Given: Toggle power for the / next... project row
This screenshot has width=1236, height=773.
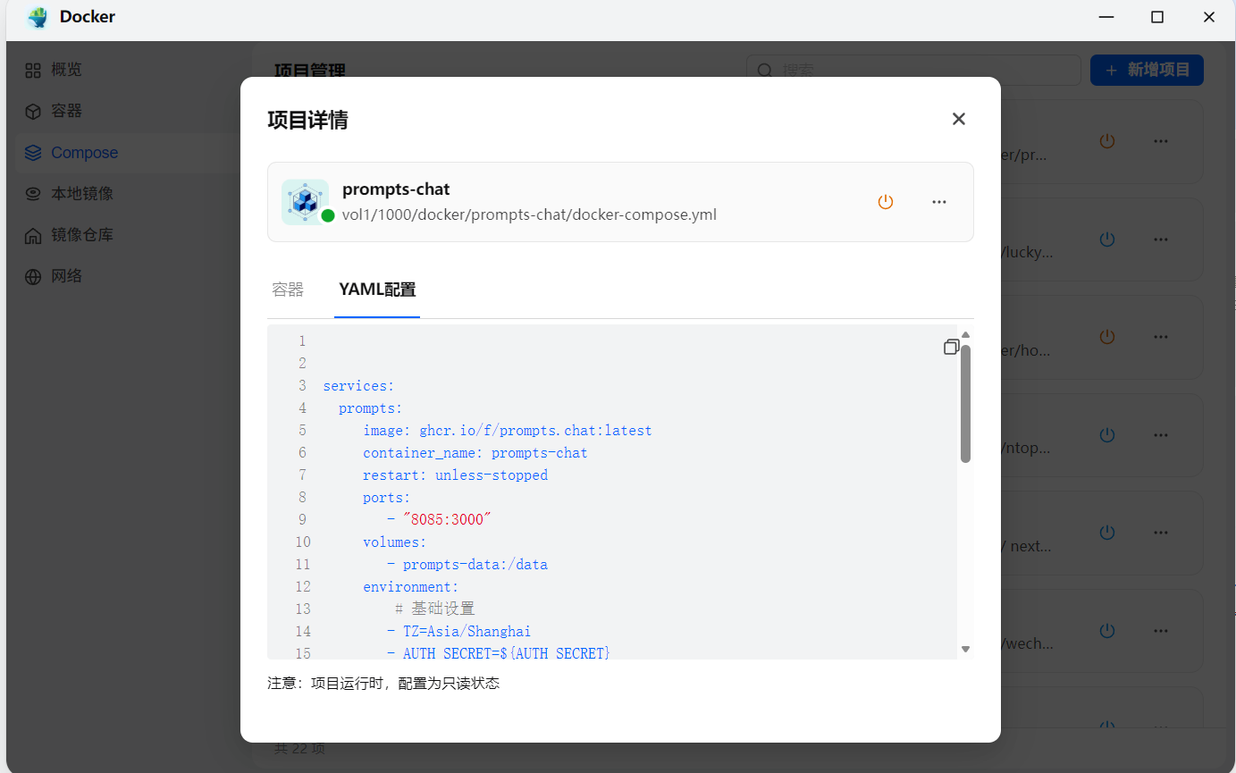Looking at the screenshot, I should point(1107,533).
